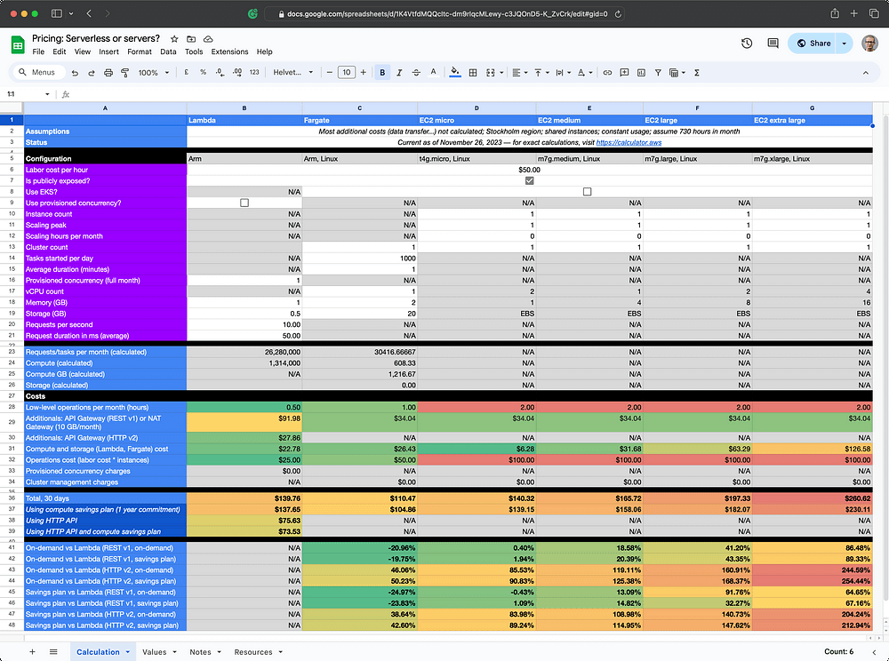Open the comments panel
Viewport: 889px width, 661px height.
click(773, 43)
